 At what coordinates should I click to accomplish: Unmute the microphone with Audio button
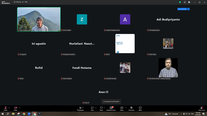point(5,109)
